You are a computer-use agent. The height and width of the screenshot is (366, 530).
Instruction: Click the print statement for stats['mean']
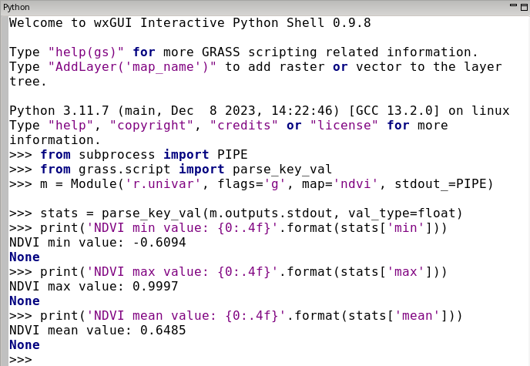236,316
